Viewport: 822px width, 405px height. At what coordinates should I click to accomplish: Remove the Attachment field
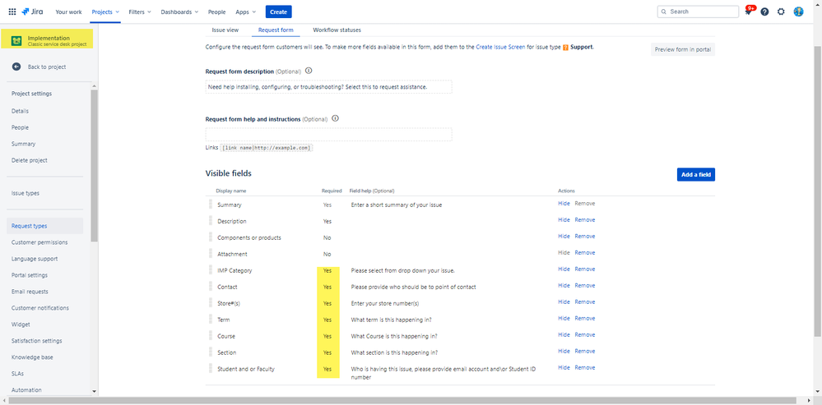584,252
